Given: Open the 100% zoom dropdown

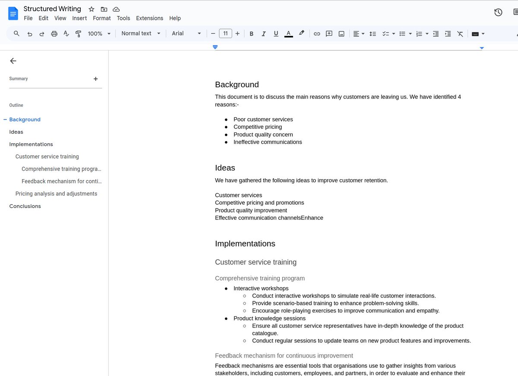Looking at the screenshot, I should click(99, 33).
